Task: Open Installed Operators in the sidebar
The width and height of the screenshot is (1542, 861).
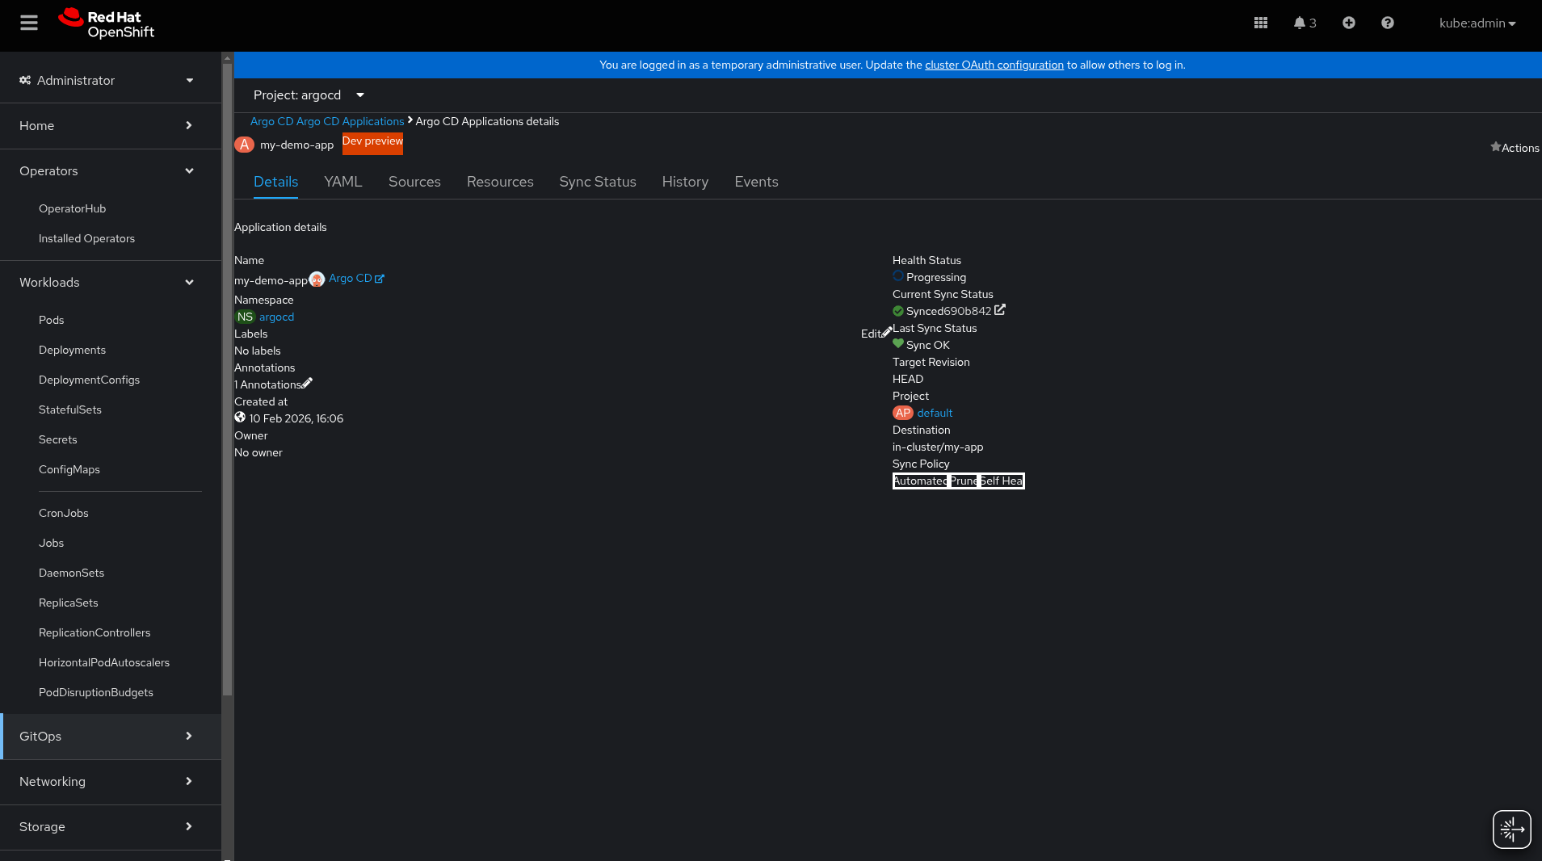Action: [x=86, y=238]
